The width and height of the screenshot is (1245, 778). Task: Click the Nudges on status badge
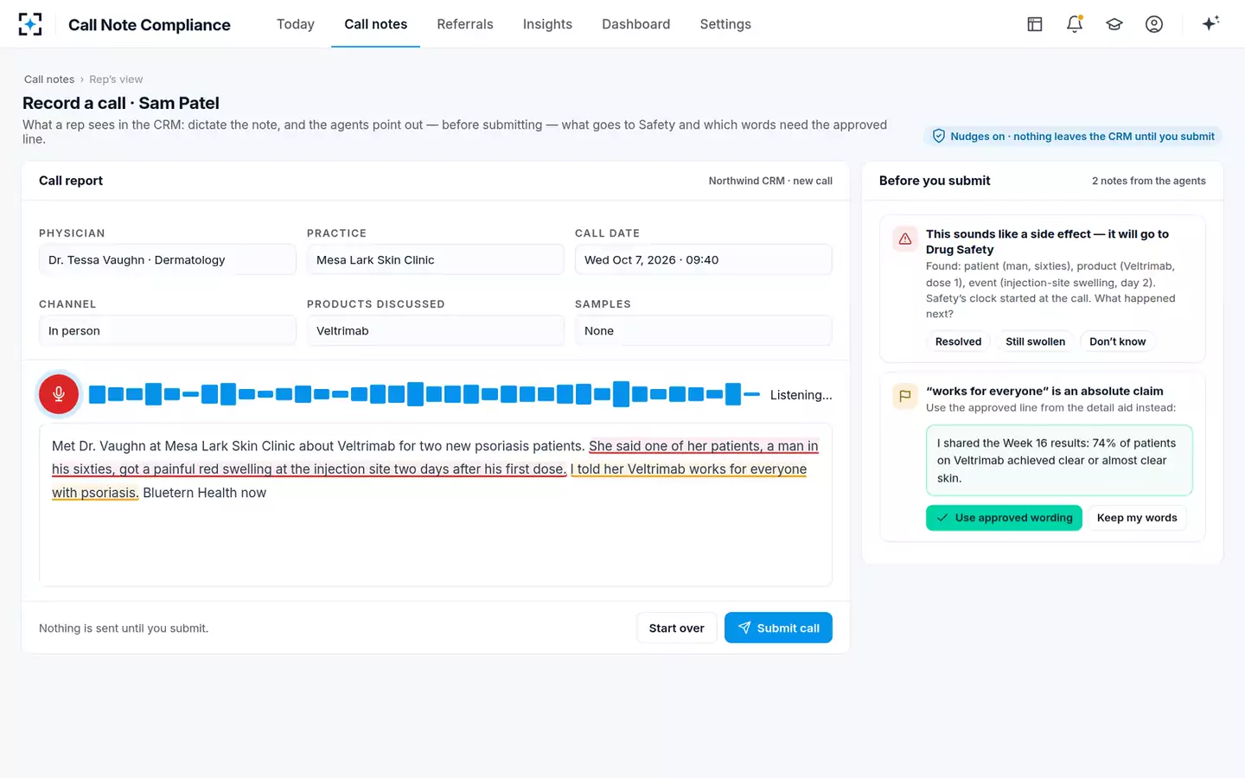pyautogui.click(x=1073, y=136)
